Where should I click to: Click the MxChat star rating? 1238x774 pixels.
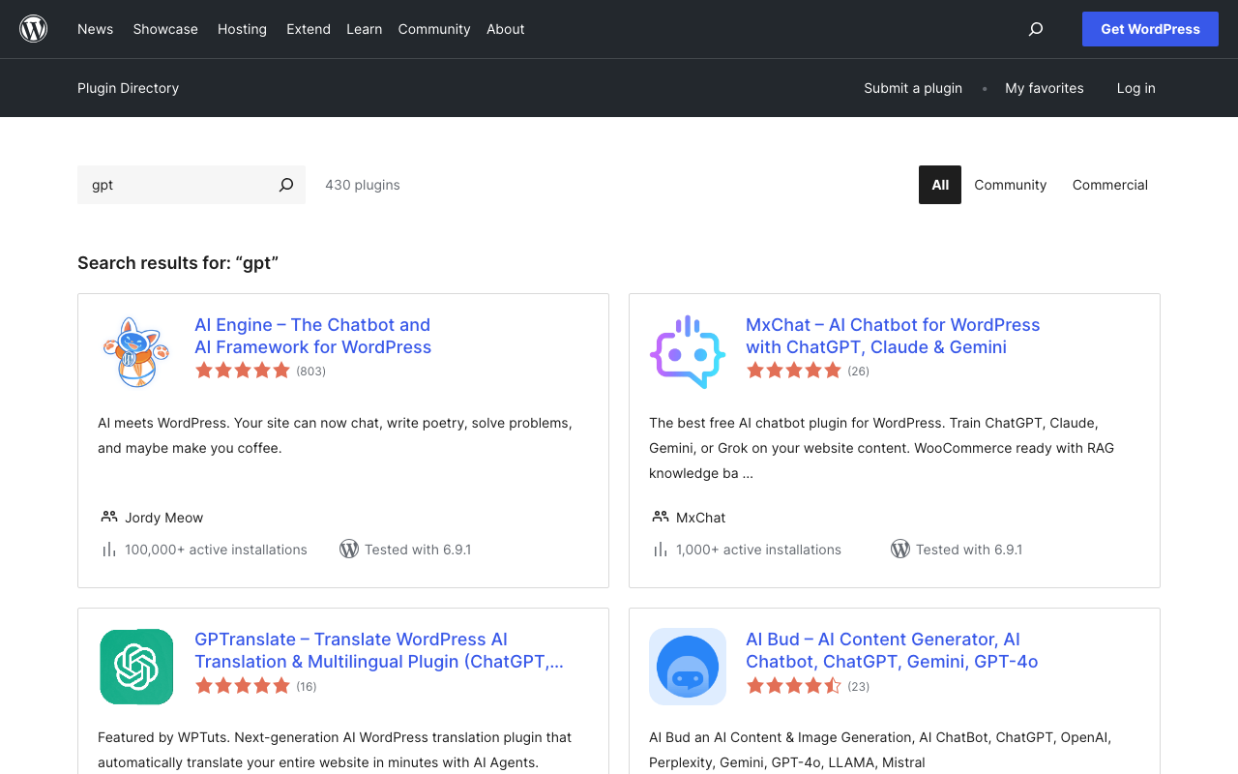[794, 371]
